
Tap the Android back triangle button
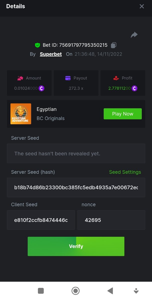click(110, 291)
